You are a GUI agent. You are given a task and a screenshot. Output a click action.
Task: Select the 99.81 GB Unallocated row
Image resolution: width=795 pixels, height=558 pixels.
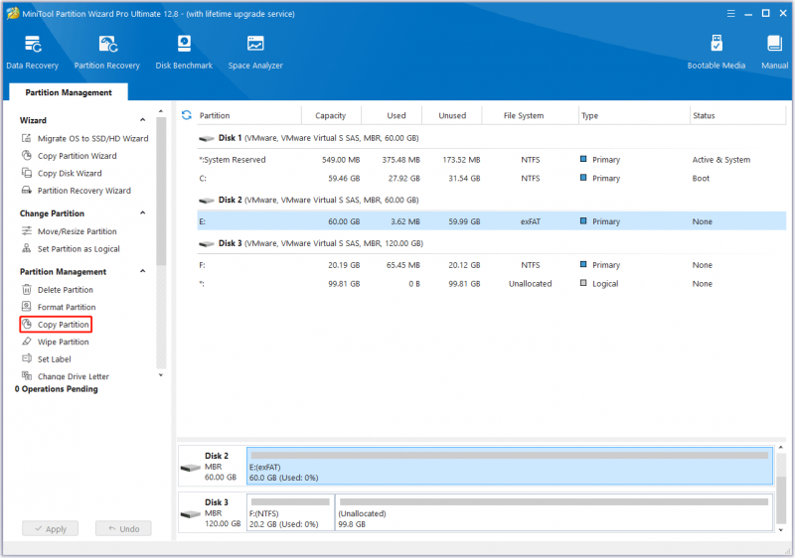491,284
